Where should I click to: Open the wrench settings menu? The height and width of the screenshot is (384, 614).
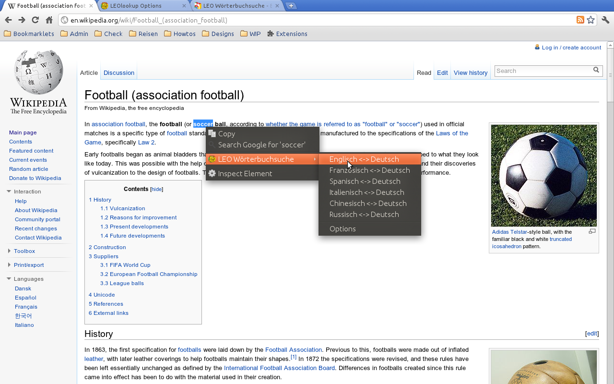click(x=605, y=20)
